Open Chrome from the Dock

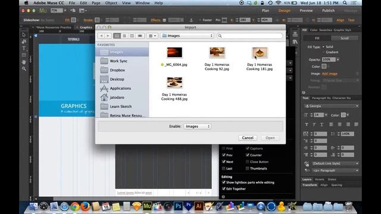tap(75, 206)
